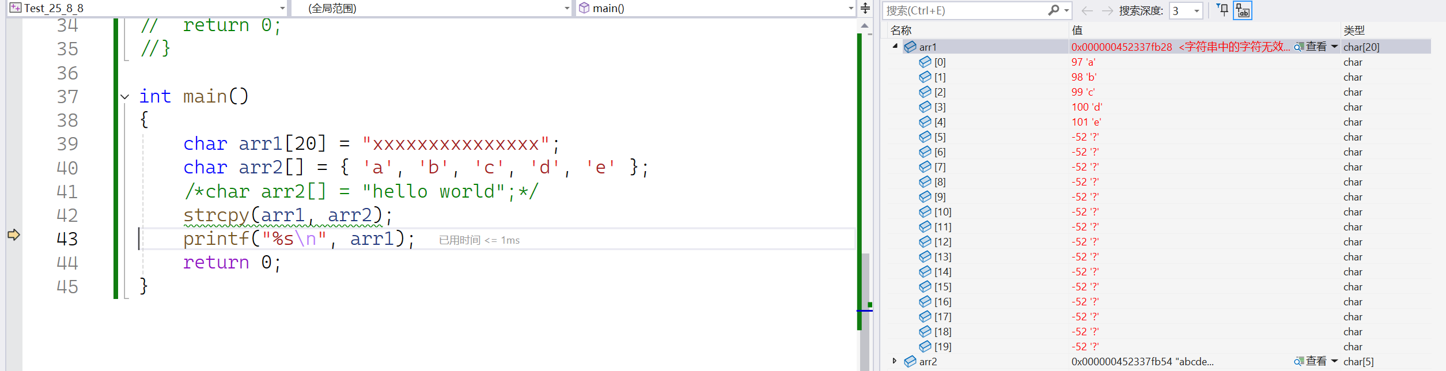Click the arr1 address value 0x000000452337fb28
Image resolution: width=1446 pixels, height=371 pixels.
tap(1122, 47)
